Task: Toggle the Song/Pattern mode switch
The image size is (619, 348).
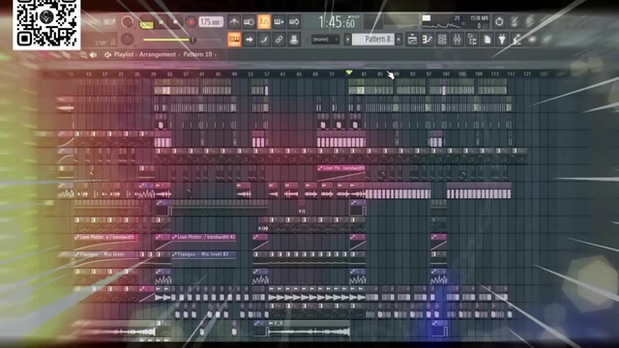Action: click(146, 25)
